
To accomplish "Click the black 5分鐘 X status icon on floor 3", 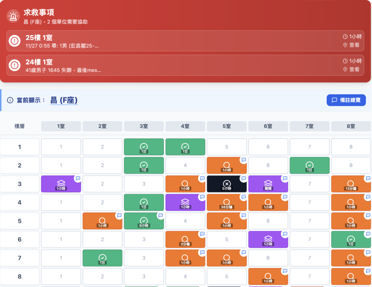I will point(227,184).
